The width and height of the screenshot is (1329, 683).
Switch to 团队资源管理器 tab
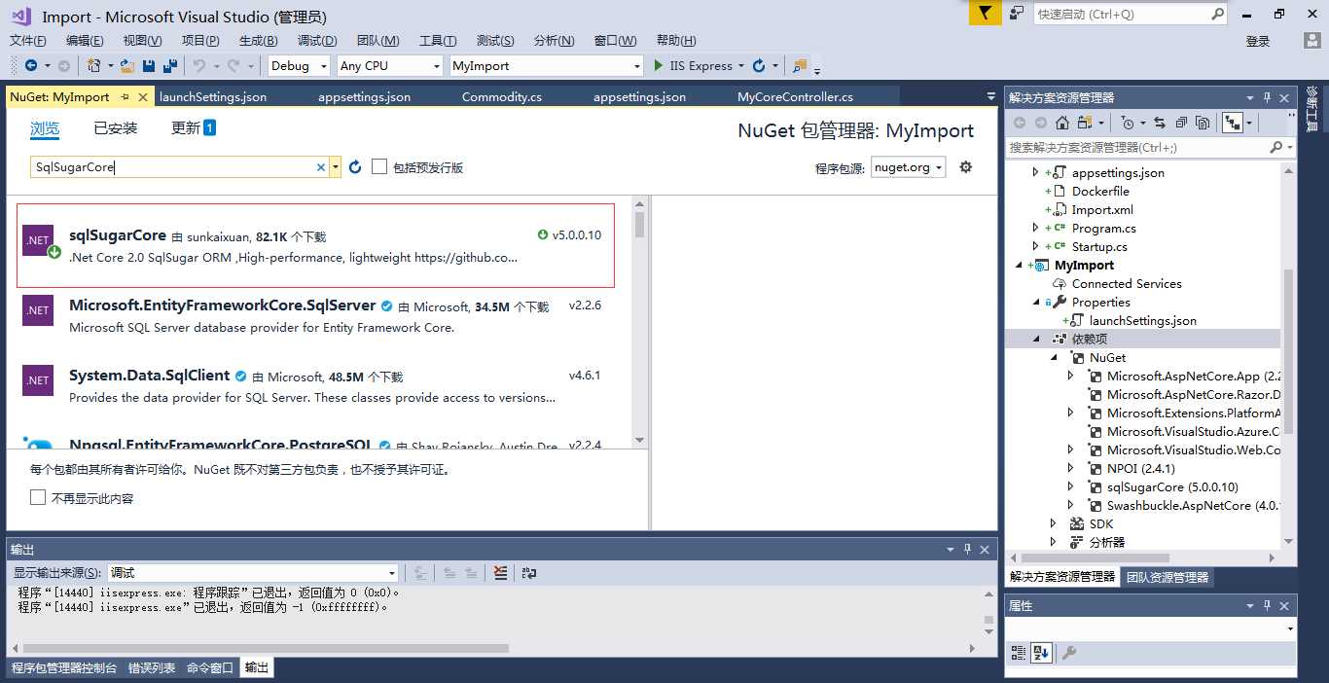[1167, 577]
